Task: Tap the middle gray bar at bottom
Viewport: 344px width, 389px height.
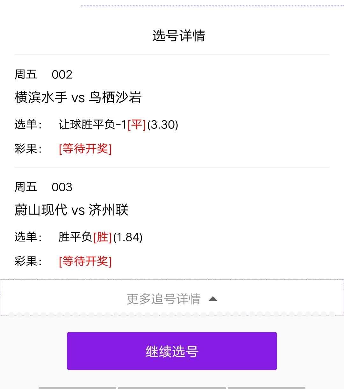Action: [172, 388]
